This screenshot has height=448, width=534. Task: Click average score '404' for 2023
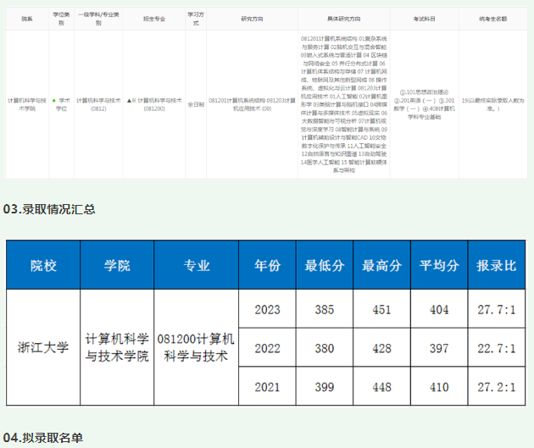pos(439,309)
